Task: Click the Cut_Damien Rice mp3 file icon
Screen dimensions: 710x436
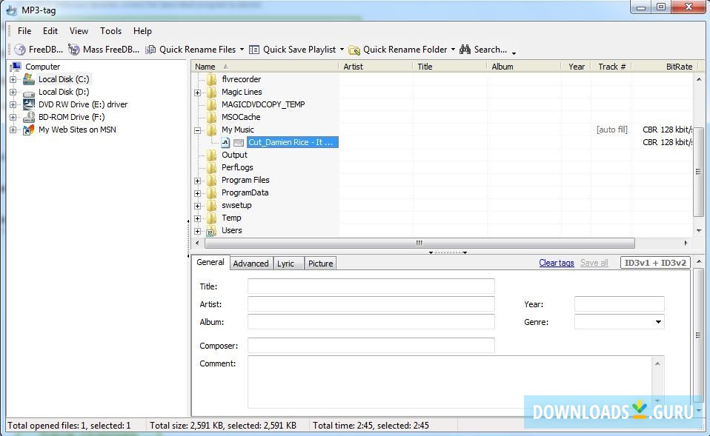Action: [225, 142]
